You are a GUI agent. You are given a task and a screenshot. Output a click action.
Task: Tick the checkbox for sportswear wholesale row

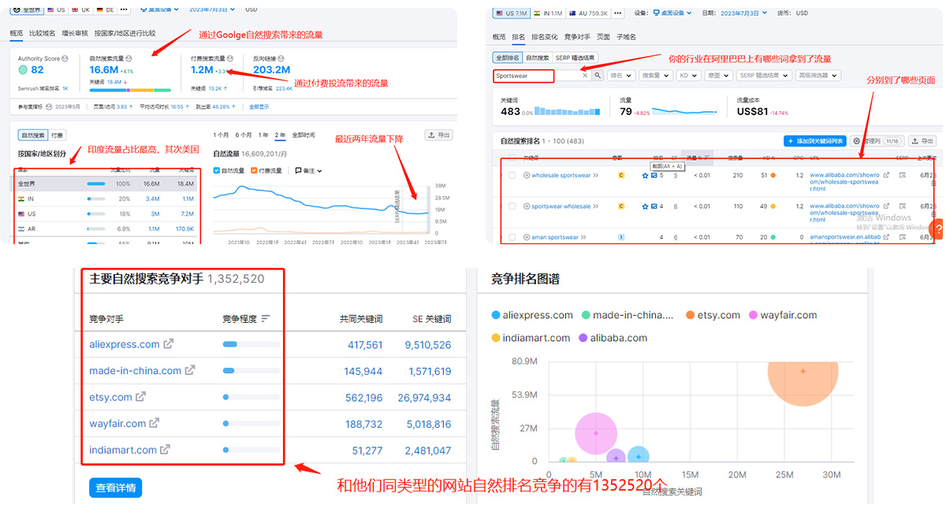click(512, 206)
